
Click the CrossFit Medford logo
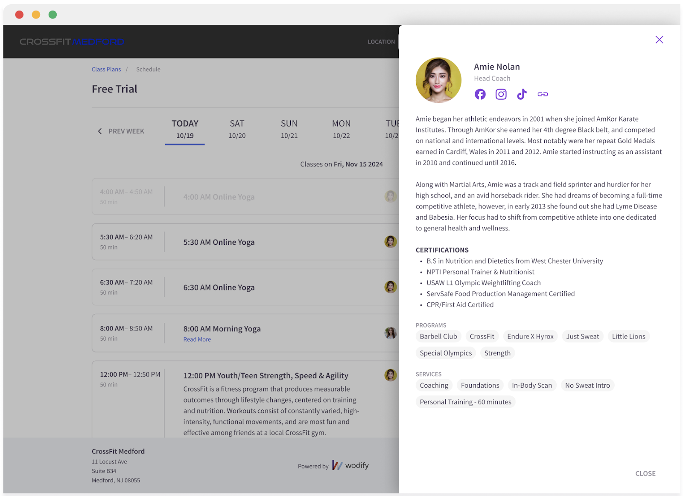click(x=72, y=42)
